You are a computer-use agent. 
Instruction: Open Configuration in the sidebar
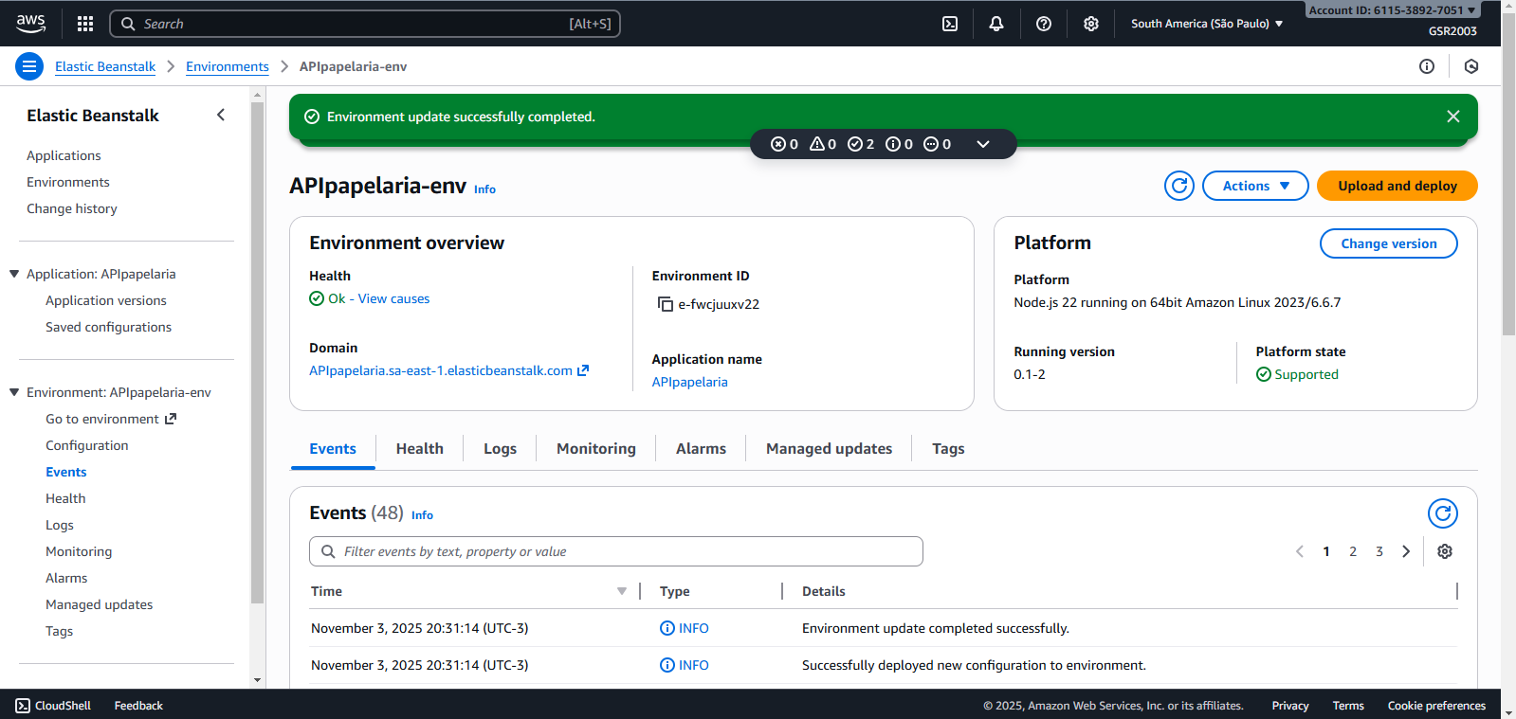[x=87, y=445]
